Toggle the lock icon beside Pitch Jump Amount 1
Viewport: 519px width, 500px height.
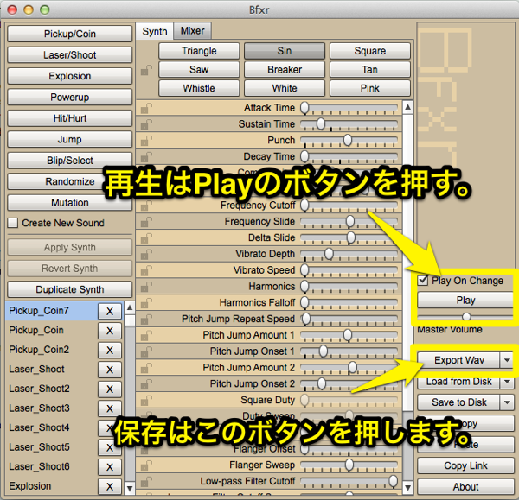coord(146,335)
